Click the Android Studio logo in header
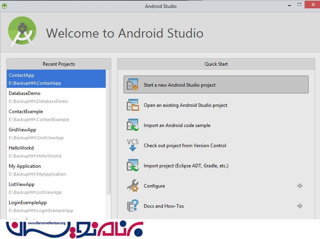This screenshot has height=239, width=320. click(22, 32)
